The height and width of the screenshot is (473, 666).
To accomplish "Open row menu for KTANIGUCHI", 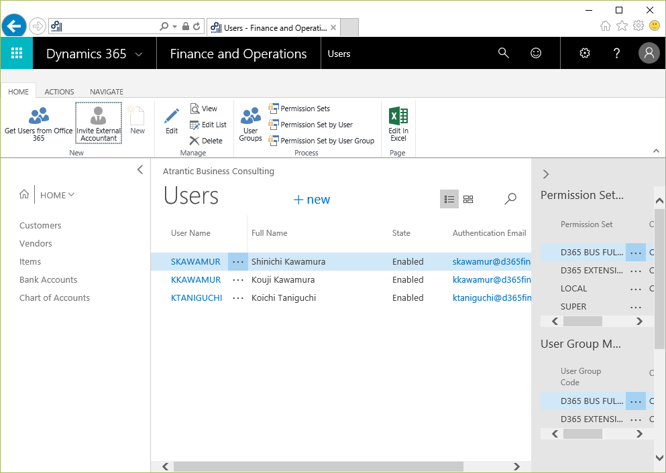I will [238, 298].
